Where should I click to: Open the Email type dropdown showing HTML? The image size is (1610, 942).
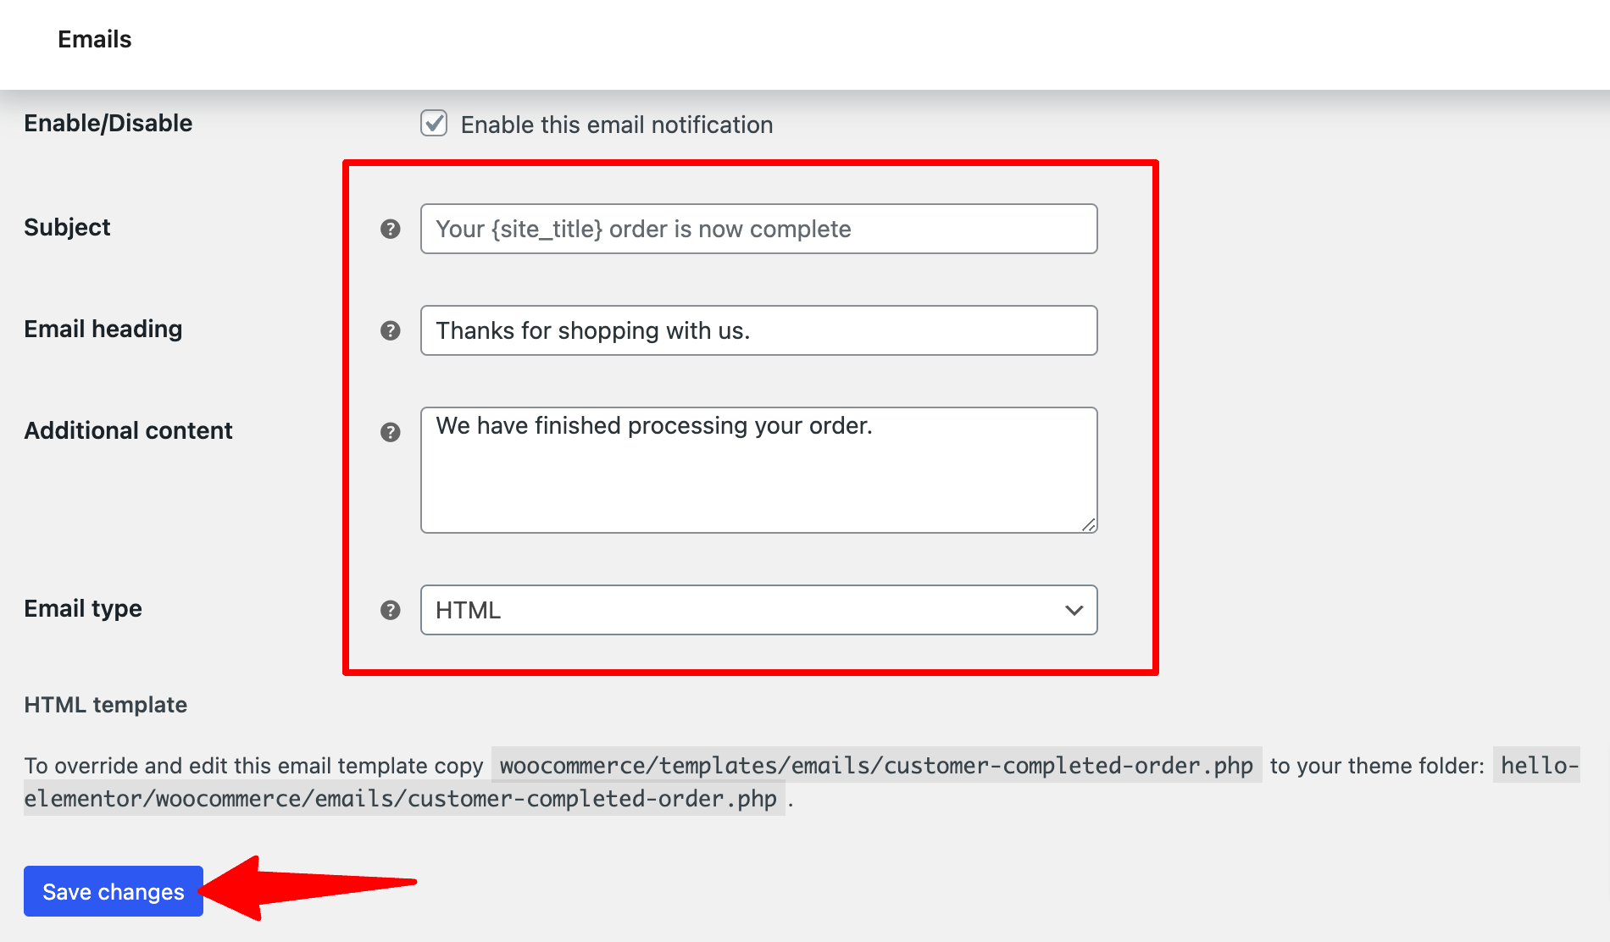[x=758, y=609]
